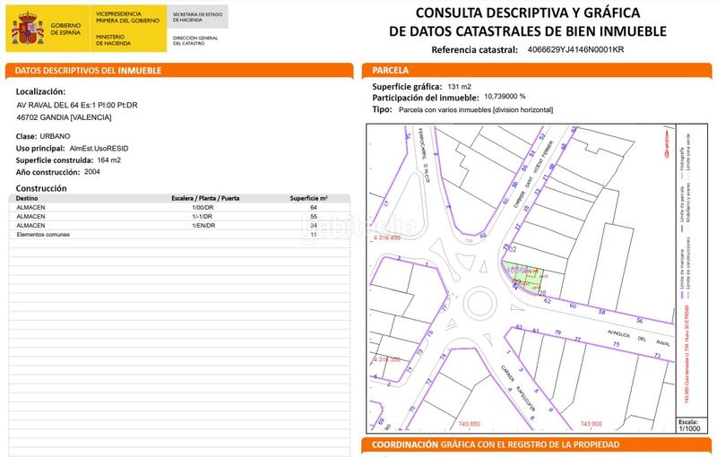The image size is (717, 457).
Task: Click the 'Localización:' label
Action: point(40,91)
